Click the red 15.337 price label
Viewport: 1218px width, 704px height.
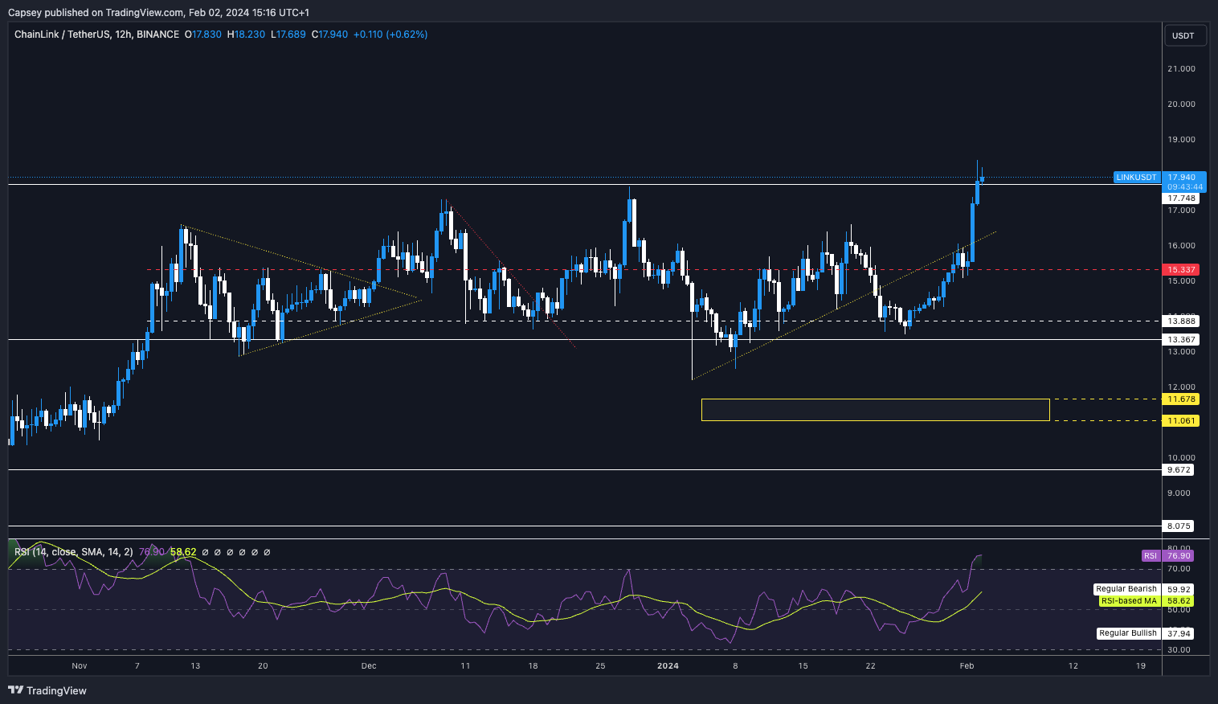pos(1181,270)
